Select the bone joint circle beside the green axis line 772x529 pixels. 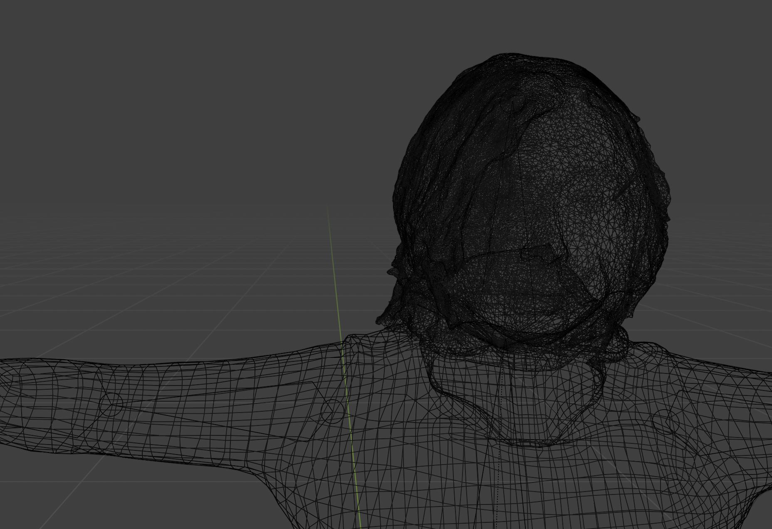point(333,411)
